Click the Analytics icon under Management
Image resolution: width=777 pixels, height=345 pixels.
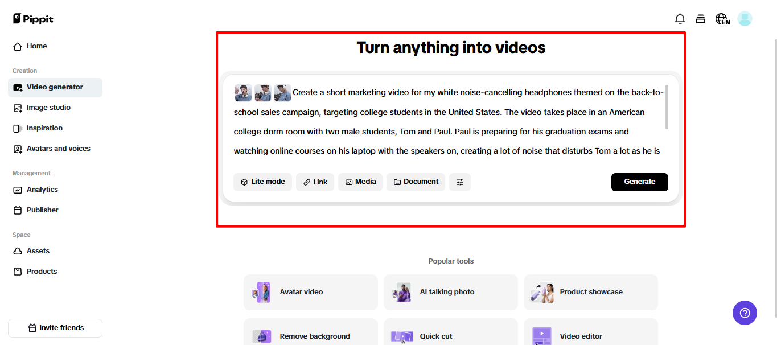19,189
